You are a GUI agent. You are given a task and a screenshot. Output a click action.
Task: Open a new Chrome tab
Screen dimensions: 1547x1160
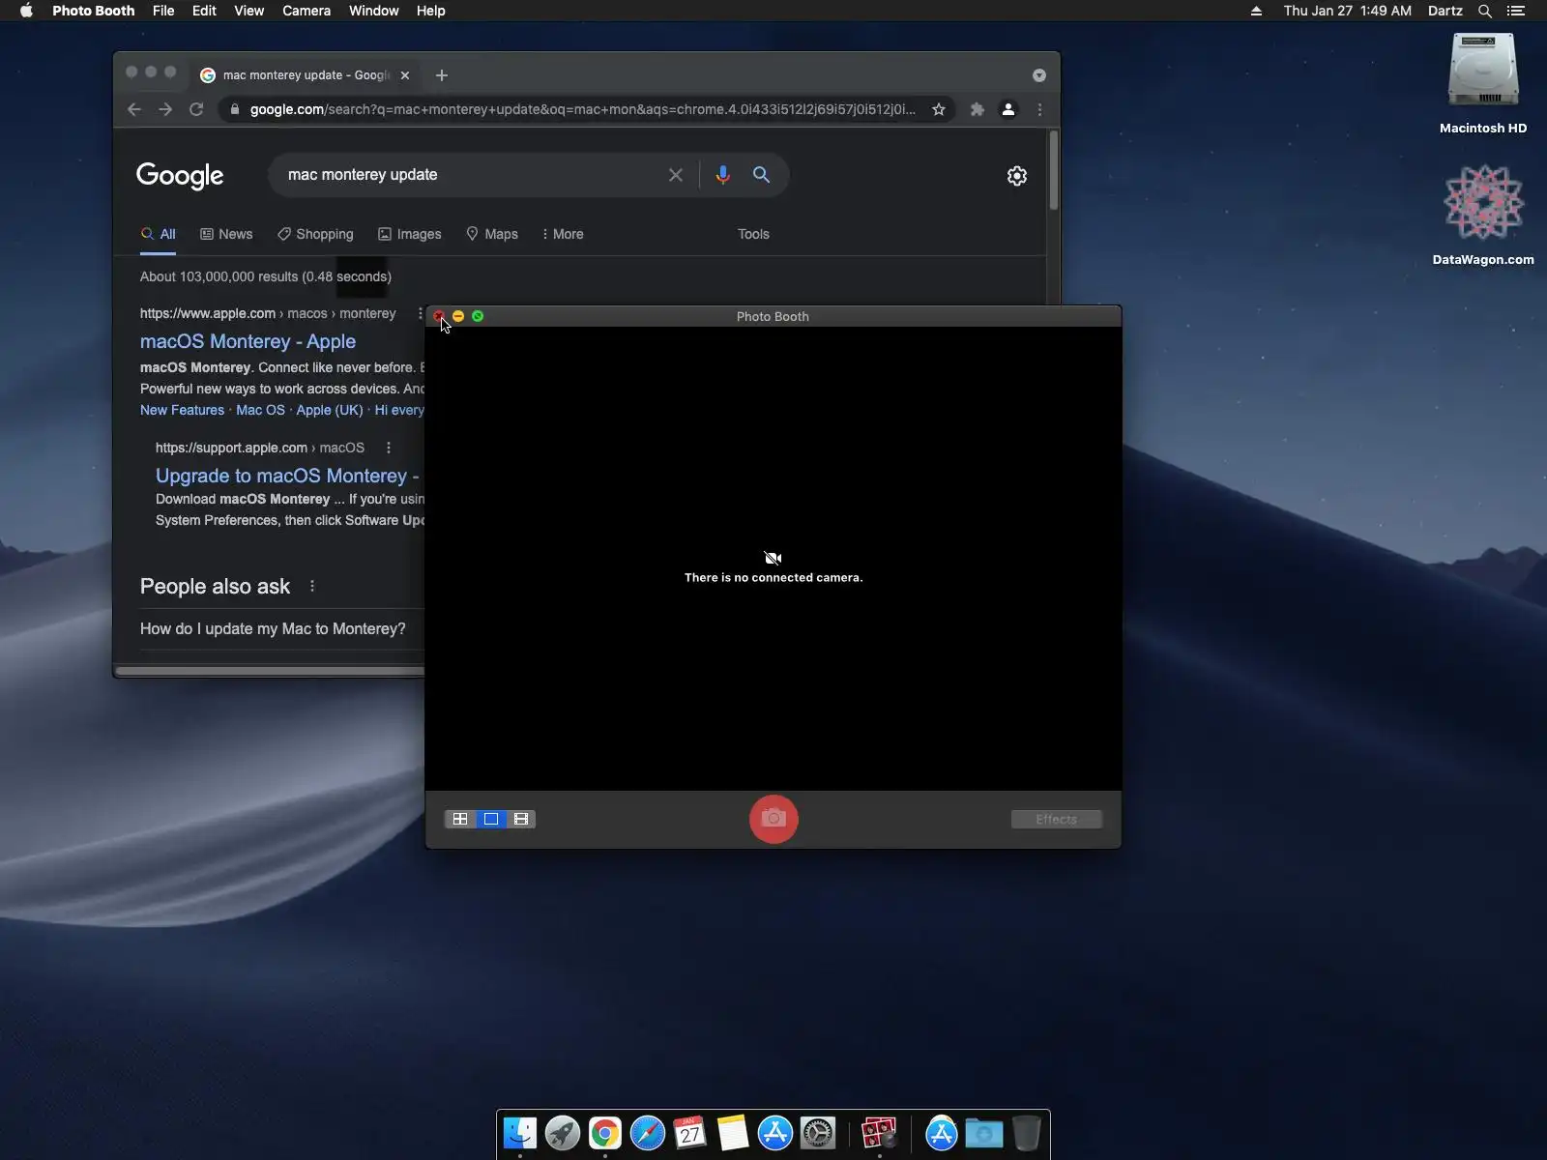coord(442,75)
